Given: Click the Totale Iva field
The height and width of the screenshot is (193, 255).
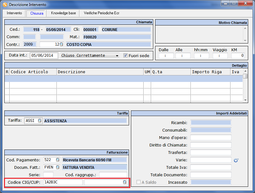Looking at the screenshot, I should tap(211, 167).
